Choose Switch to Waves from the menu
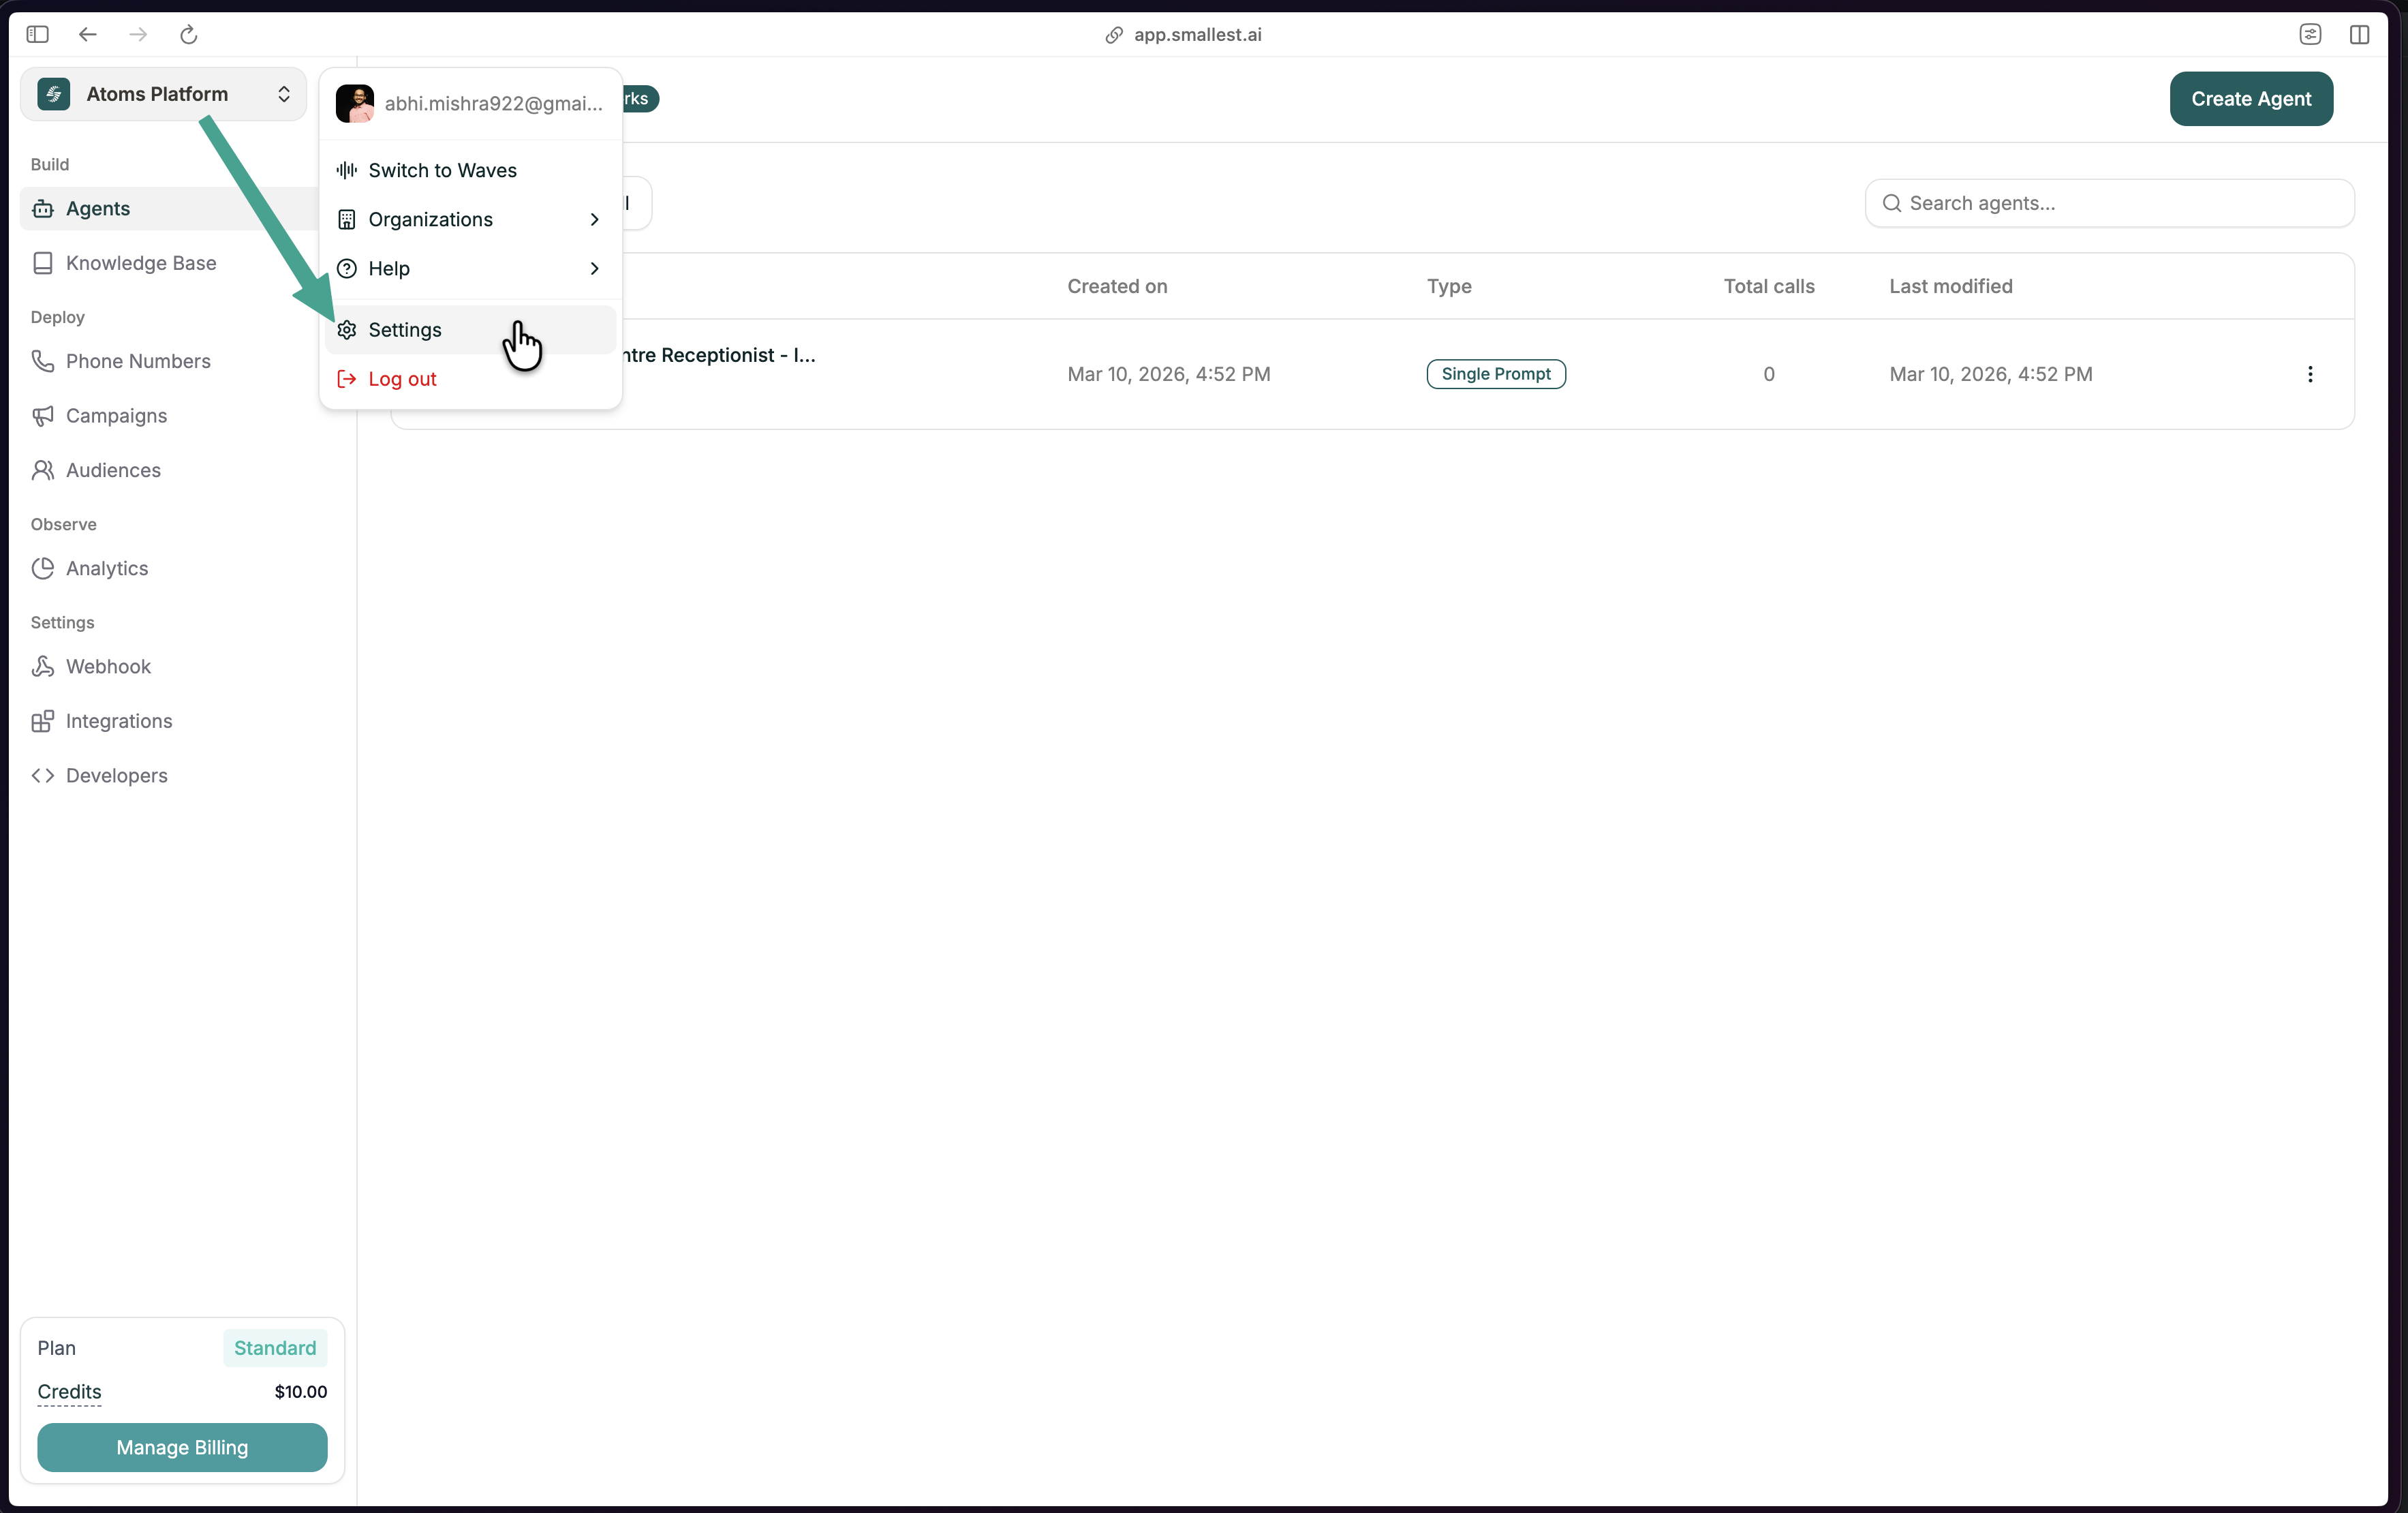2408x1513 pixels. click(x=442, y=170)
